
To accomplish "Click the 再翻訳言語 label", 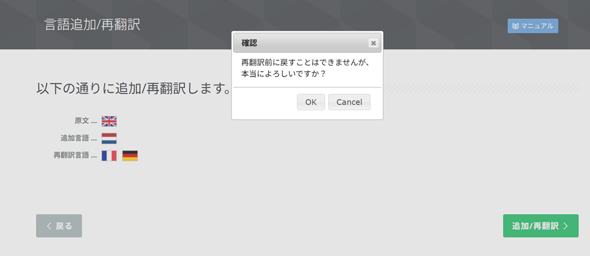I will [71, 156].
